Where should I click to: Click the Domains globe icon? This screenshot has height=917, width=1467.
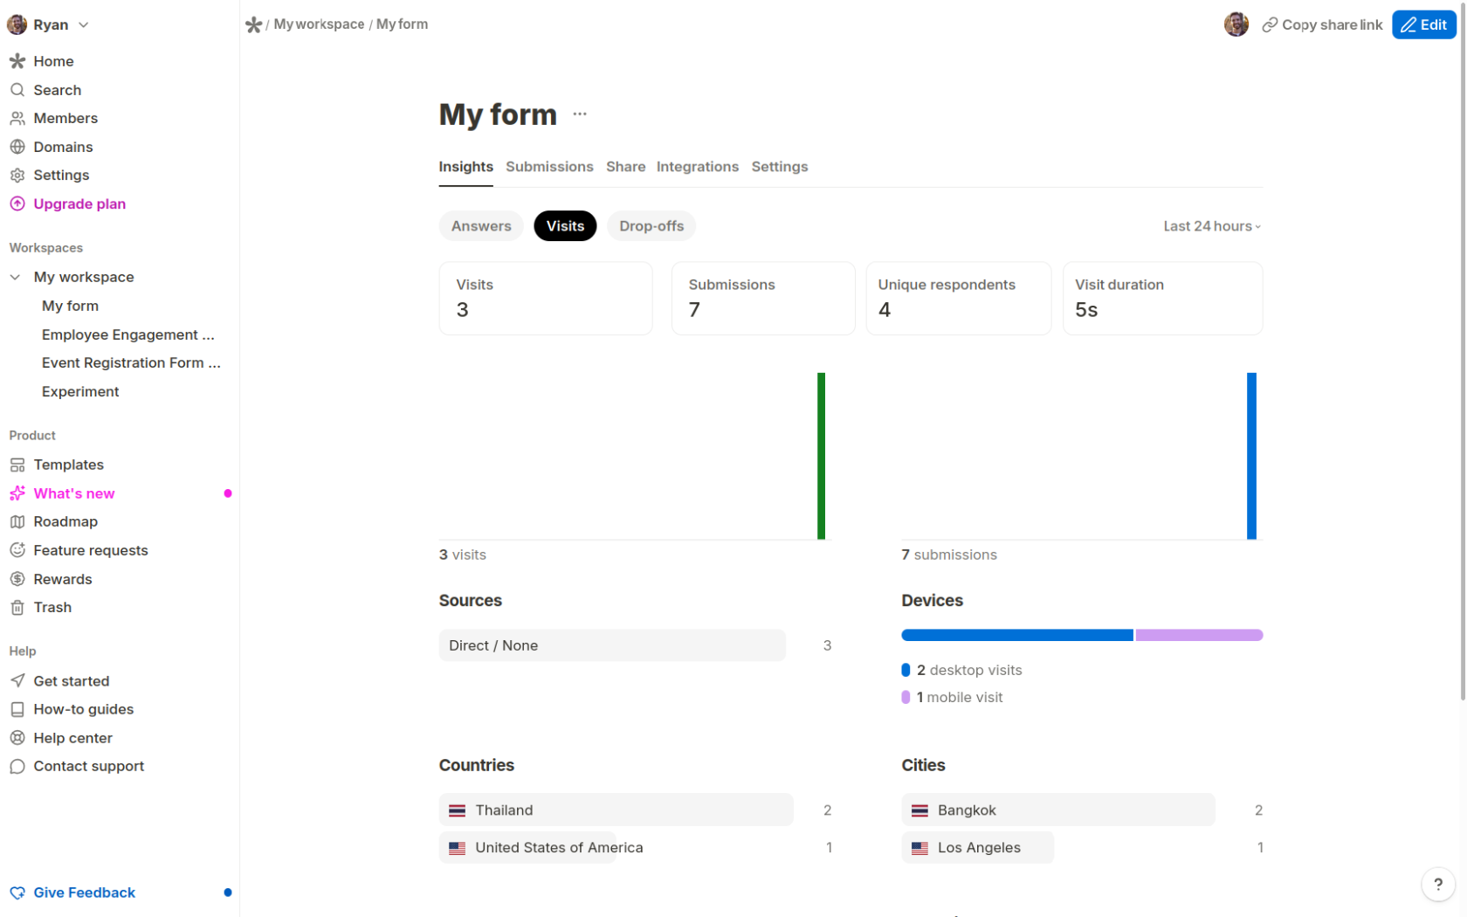click(17, 147)
